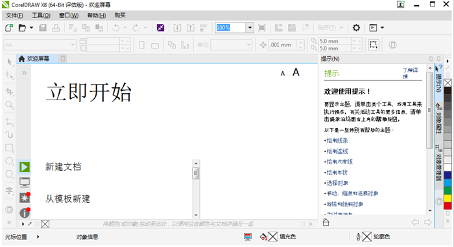The image size is (454, 247).
Task: Click the large A increase text size
Action: pyautogui.click(x=296, y=72)
